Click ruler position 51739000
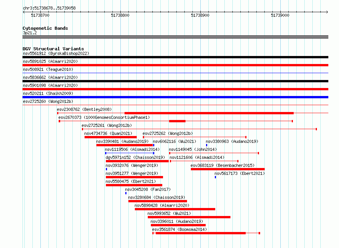Screen dimensions: 339x248 click(280, 15)
